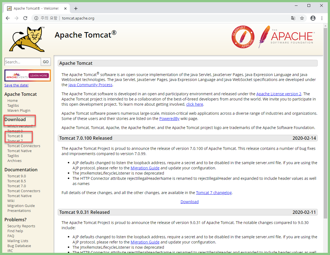This screenshot has width=330, height=255.
Task: Click the browser forward arrow
Action: click(x=16, y=18)
